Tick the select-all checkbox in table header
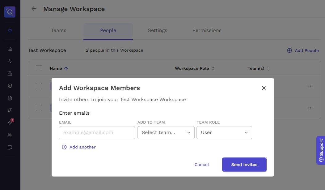 pyautogui.click(x=39, y=68)
